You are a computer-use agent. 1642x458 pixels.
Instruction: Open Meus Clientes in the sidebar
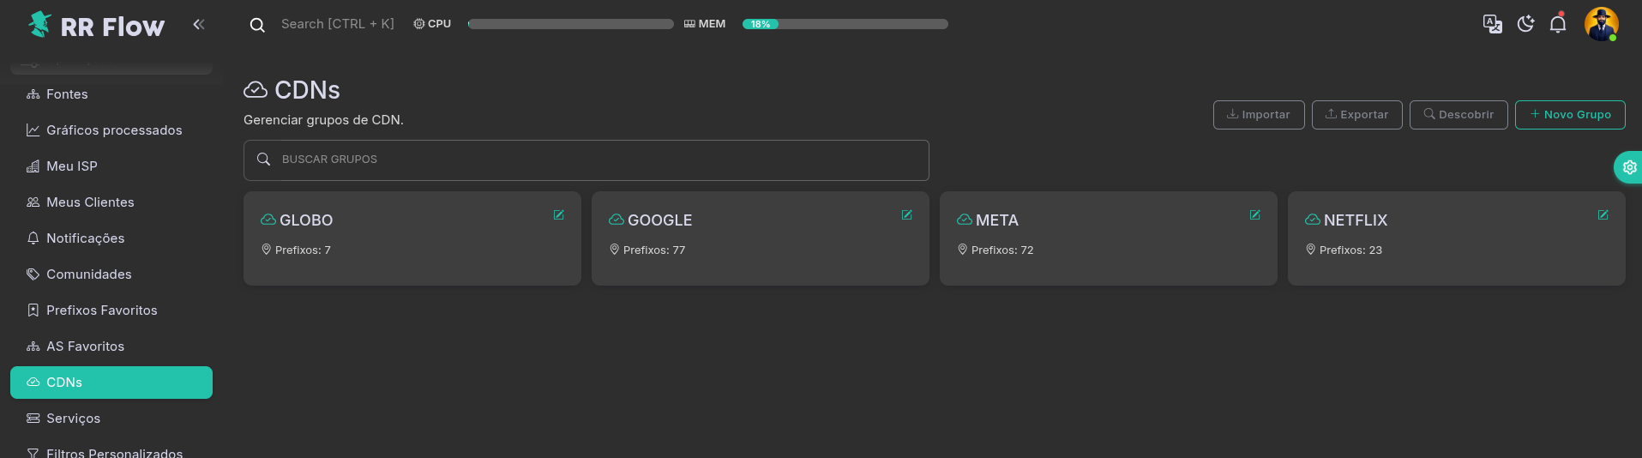[x=90, y=202]
